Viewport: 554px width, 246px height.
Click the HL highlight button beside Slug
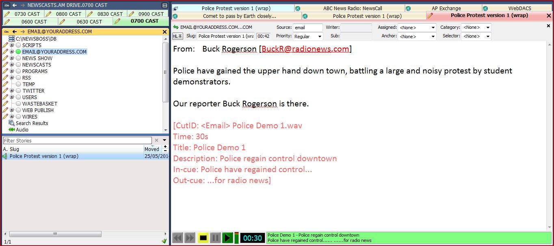(x=177, y=36)
